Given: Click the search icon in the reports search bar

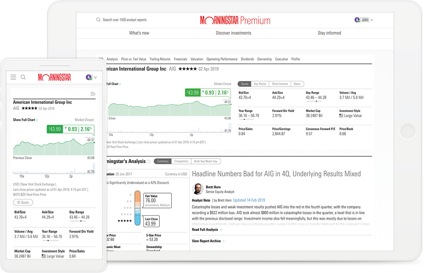Looking at the screenshot, I should (x=98, y=20).
